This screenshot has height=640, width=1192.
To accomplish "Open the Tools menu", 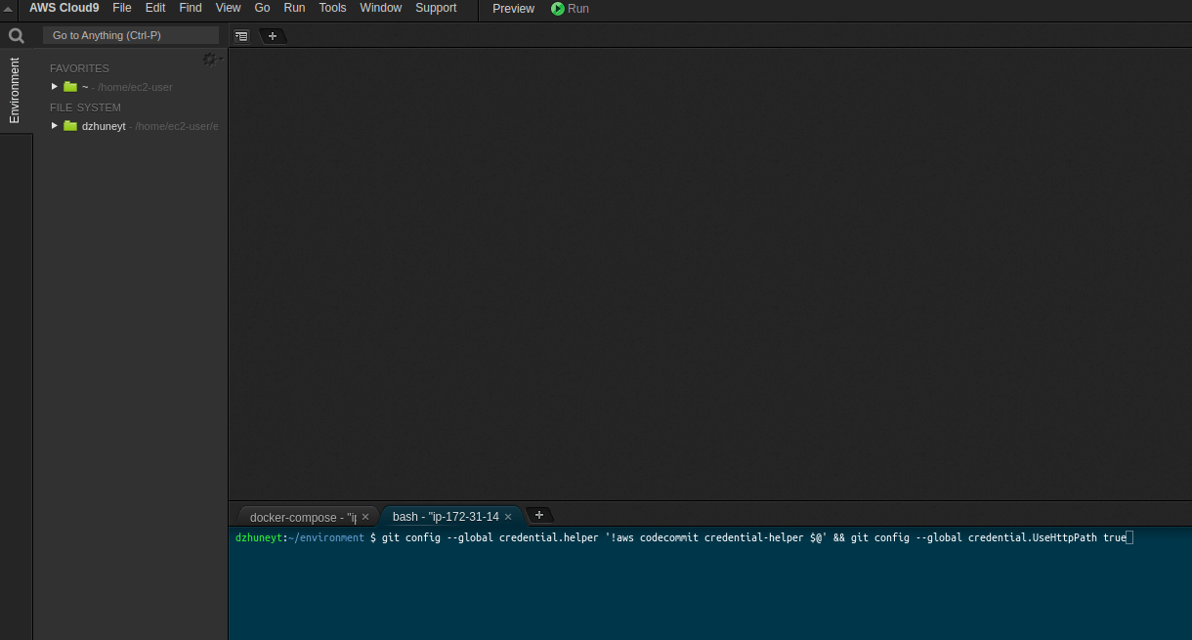I will 332,8.
